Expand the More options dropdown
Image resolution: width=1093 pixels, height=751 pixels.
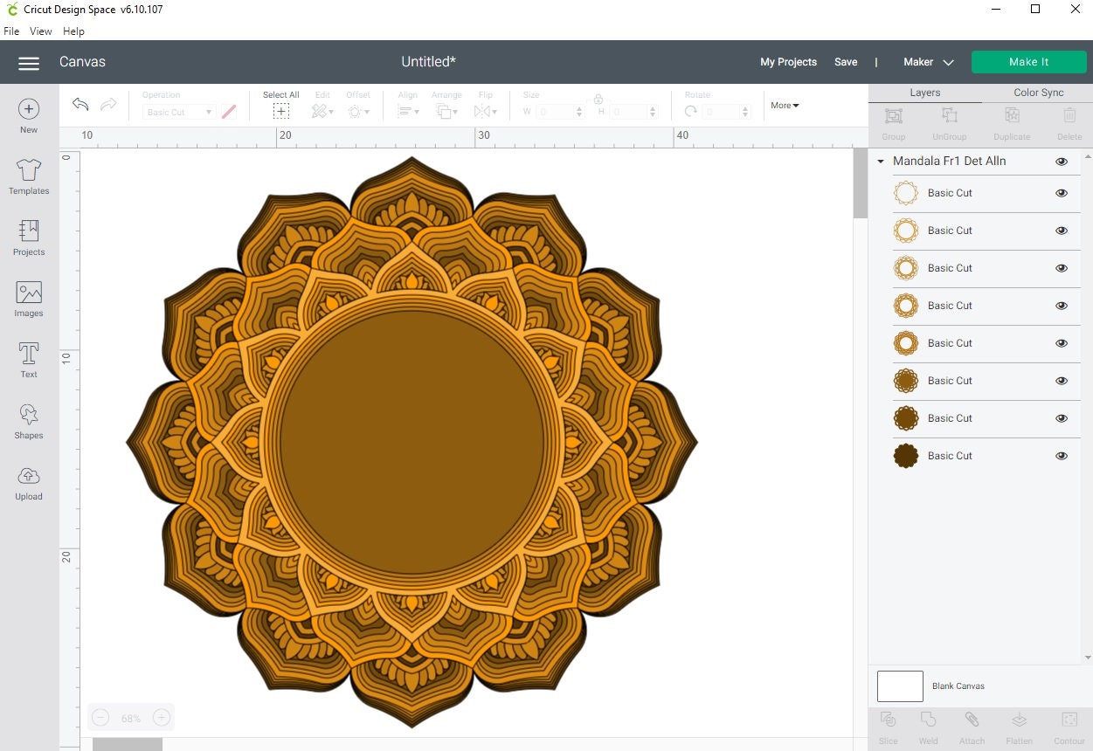[x=783, y=106]
